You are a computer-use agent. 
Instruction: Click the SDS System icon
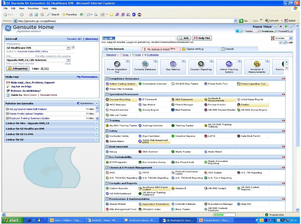tap(206, 173)
